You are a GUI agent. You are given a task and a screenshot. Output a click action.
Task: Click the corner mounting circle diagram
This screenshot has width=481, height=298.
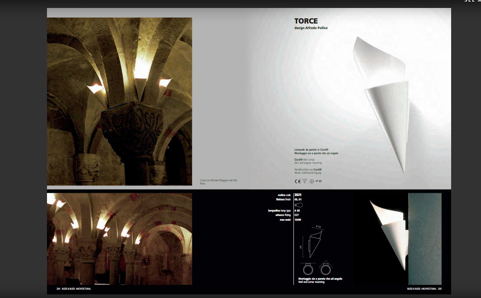(x=325, y=269)
